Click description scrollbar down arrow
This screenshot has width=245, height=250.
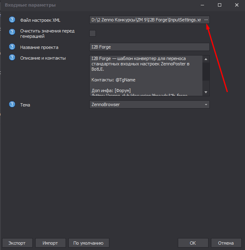[206, 92]
